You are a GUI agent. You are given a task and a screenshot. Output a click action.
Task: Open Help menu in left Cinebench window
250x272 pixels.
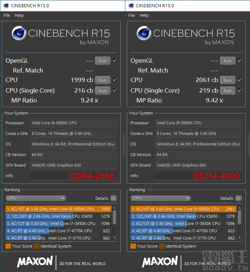point(19,15)
